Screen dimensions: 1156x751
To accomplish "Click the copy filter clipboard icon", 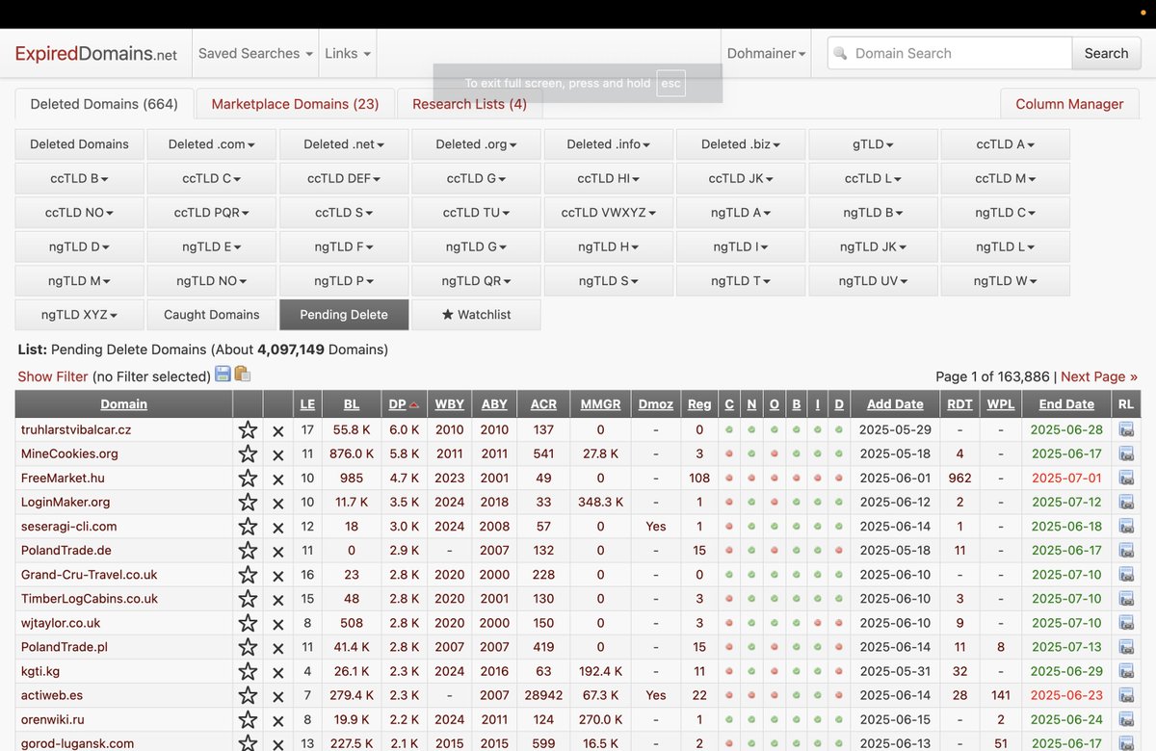I will coord(243,375).
